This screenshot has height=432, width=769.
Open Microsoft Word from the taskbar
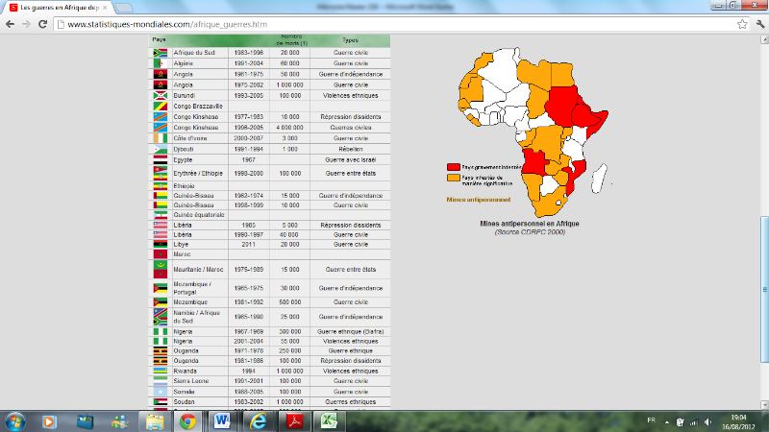pyautogui.click(x=220, y=420)
